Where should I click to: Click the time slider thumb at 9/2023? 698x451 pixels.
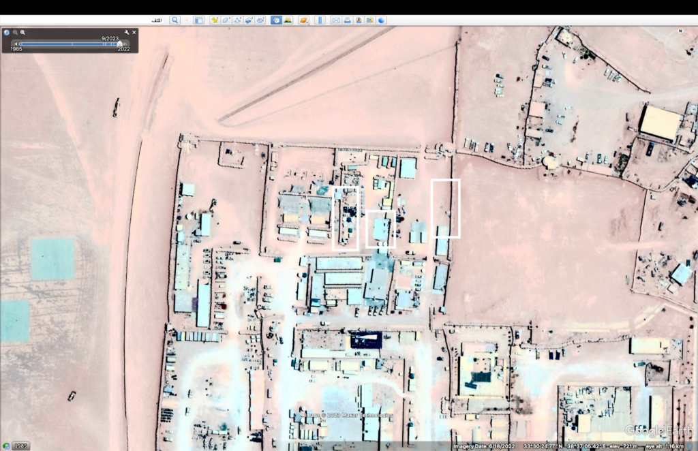(120, 44)
